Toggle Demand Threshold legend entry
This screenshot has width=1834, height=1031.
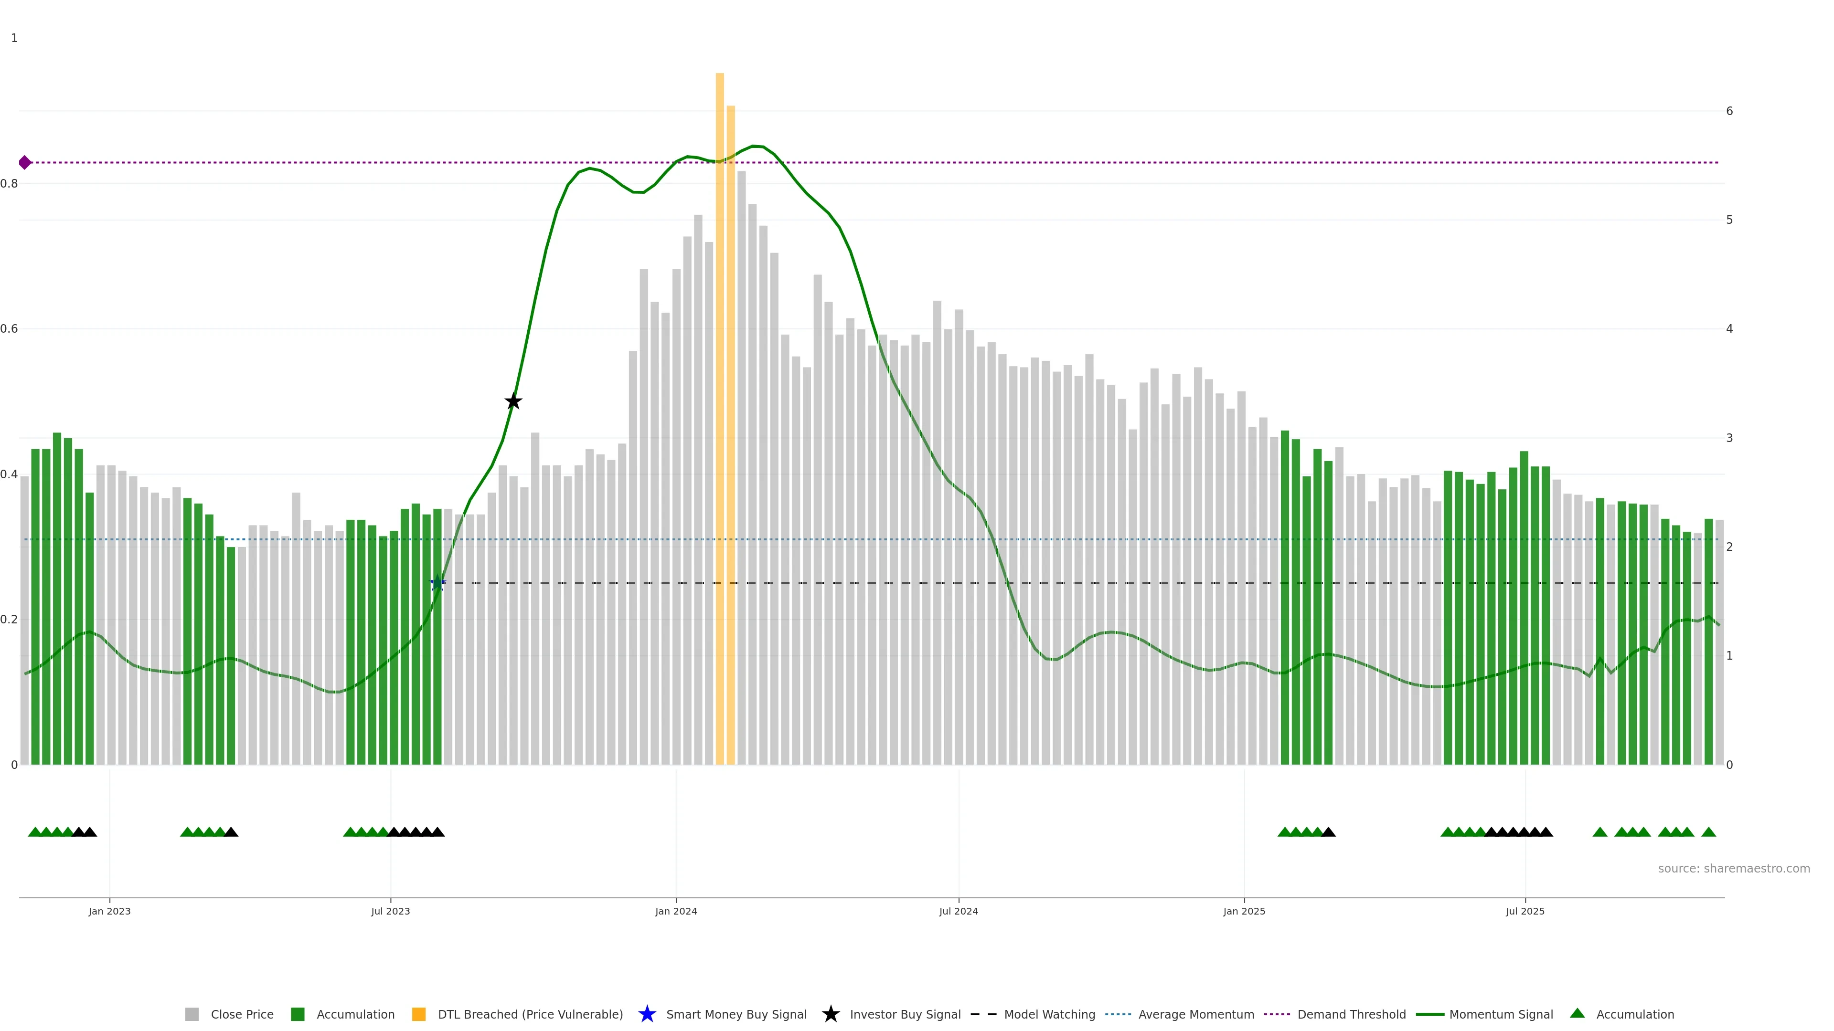point(1351,1015)
